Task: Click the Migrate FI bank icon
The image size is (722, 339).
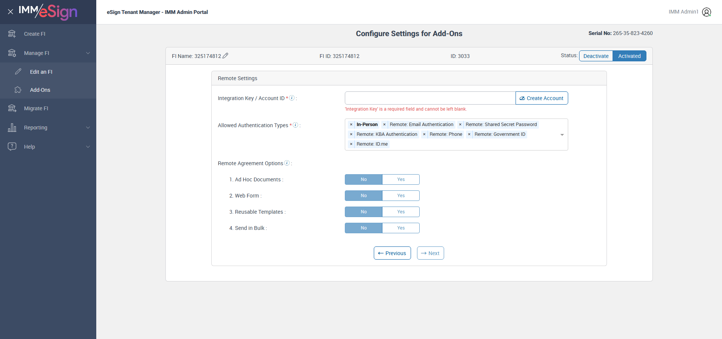Action: [12, 108]
